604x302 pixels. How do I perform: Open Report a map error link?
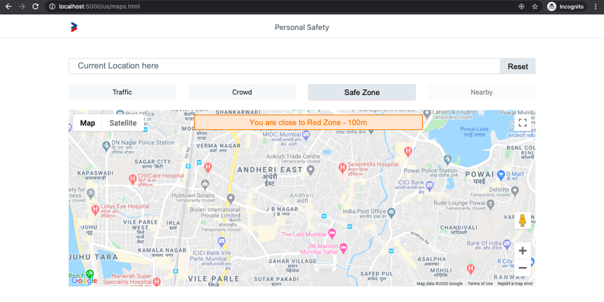pos(515,284)
